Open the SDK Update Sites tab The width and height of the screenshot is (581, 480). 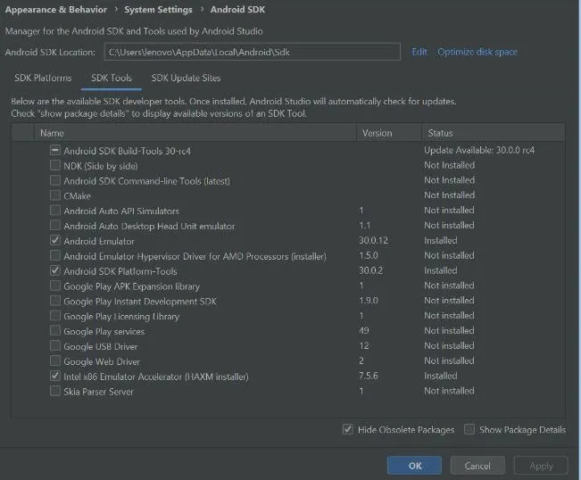(186, 79)
